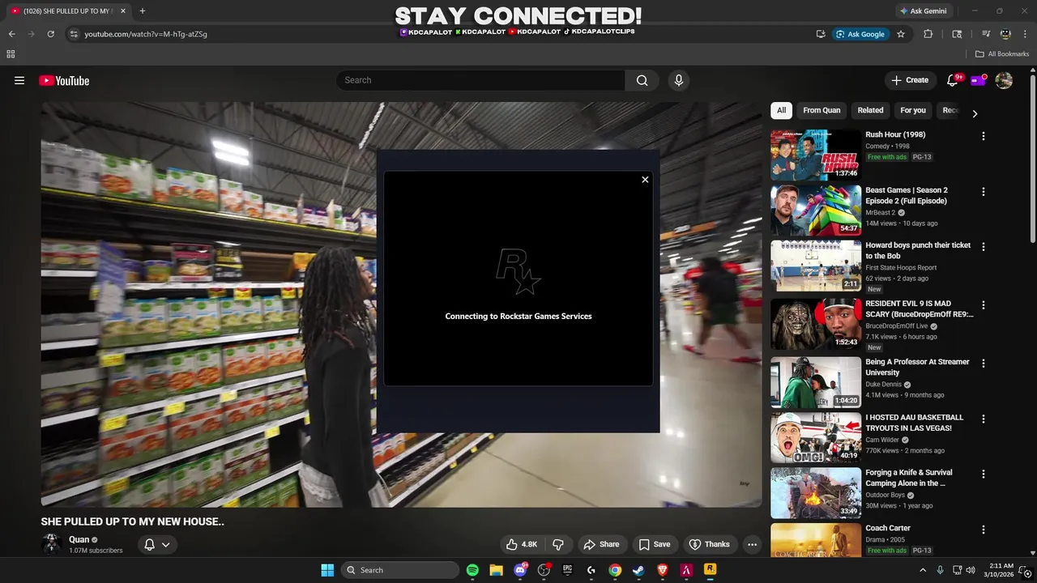Open the Chrome three-dot menu
The width and height of the screenshot is (1037, 583).
point(1024,34)
